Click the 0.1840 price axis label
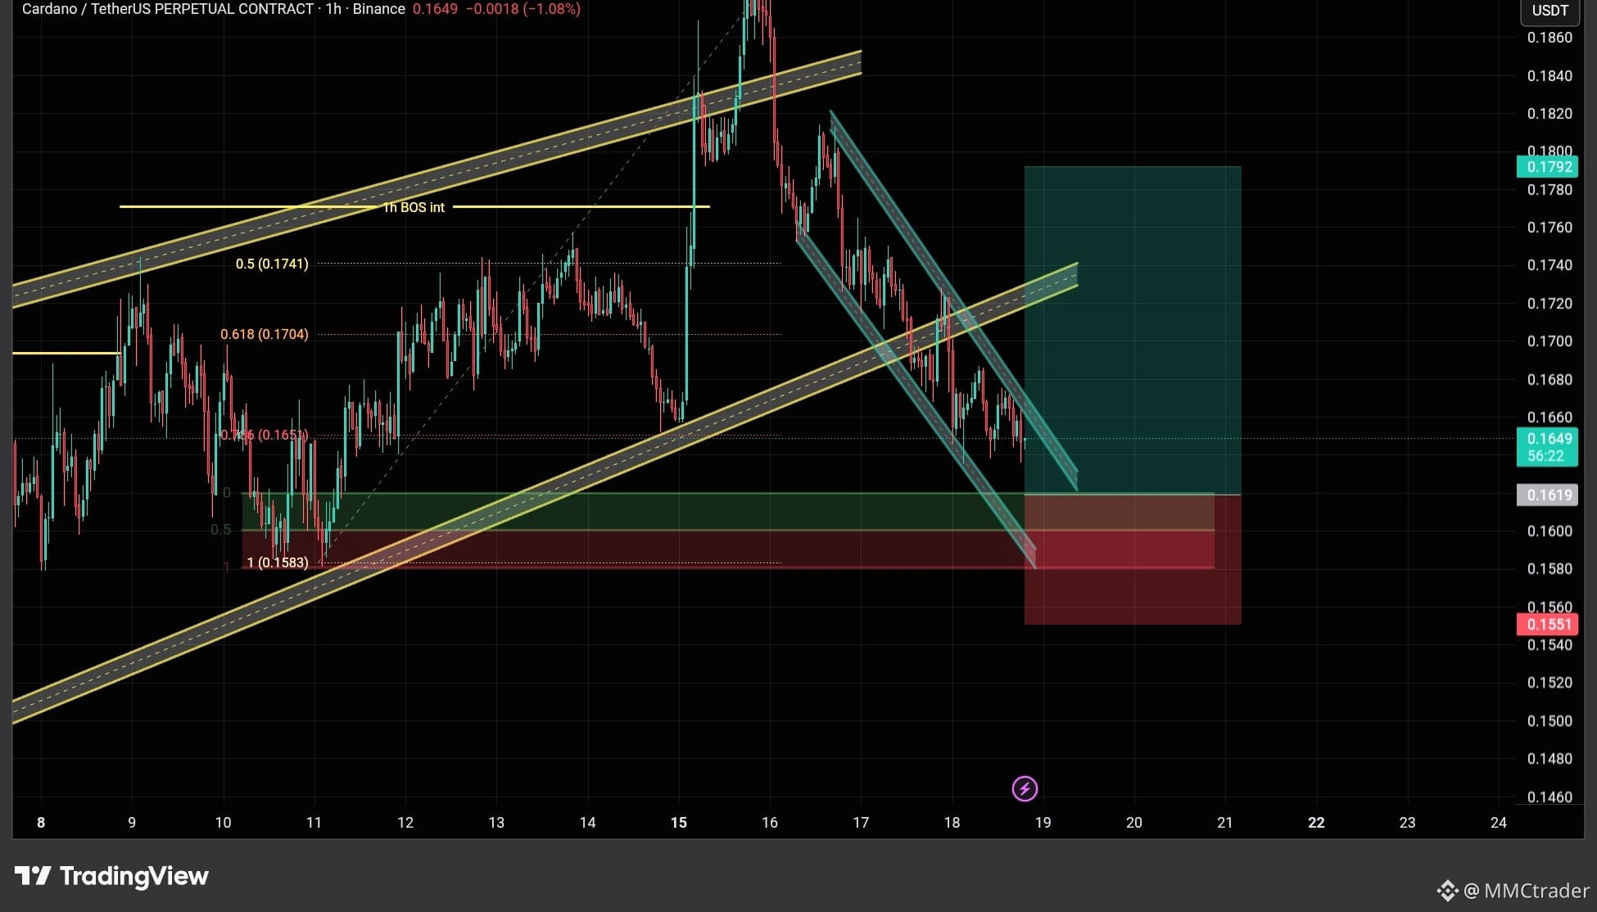 [1549, 76]
